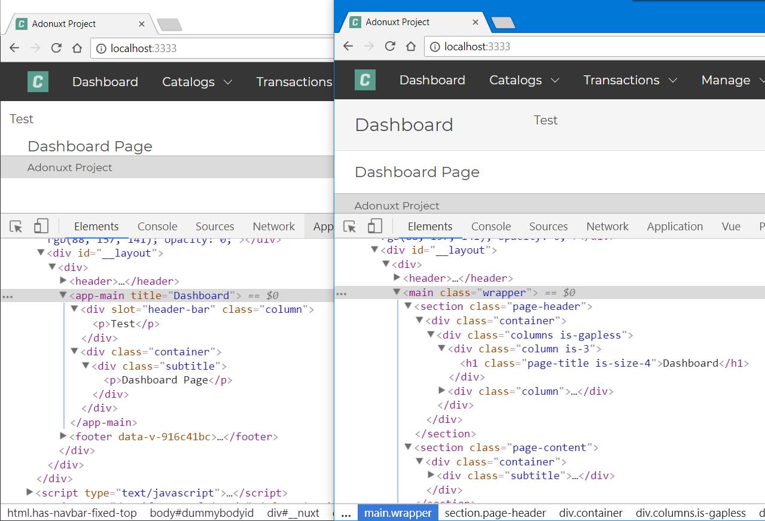Expand div class subtitle in right DevTools
765x521 pixels.
coord(431,475)
